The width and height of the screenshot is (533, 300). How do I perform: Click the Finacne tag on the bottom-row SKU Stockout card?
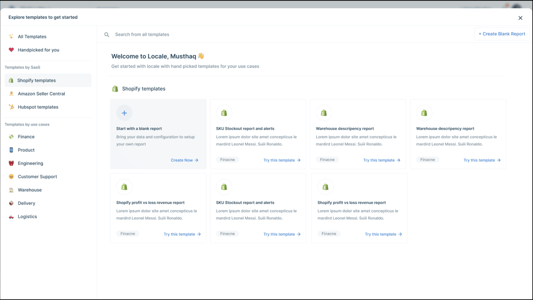pos(227,234)
